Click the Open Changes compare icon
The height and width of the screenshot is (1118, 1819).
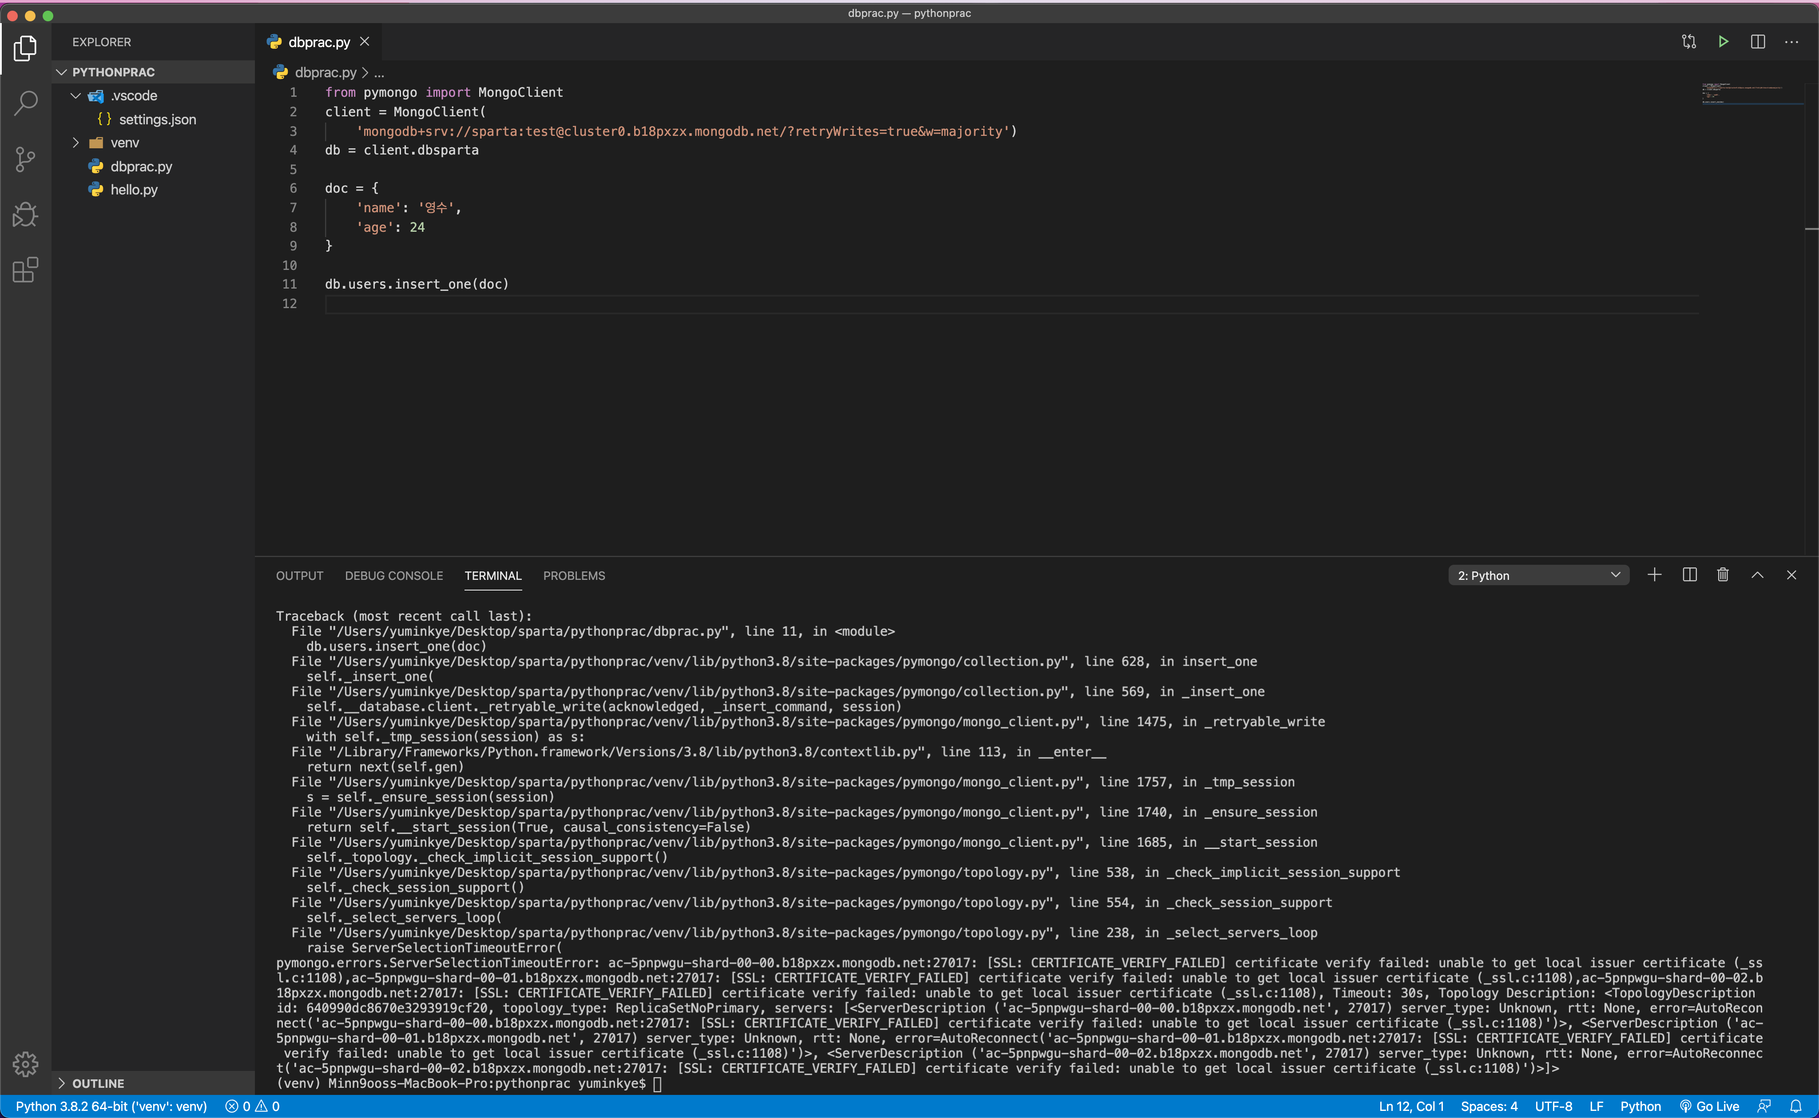(x=1689, y=41)
